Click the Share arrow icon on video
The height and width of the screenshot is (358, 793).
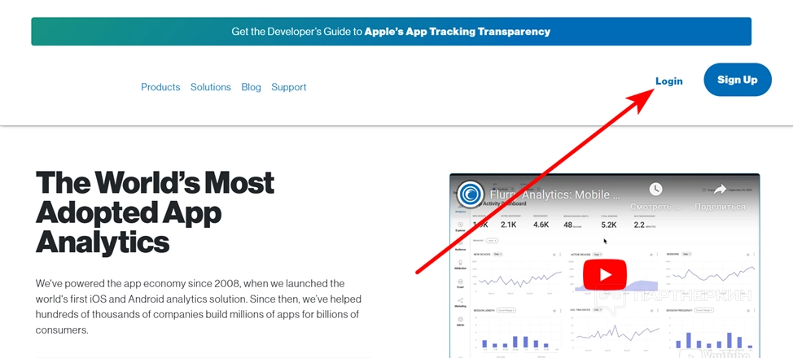click(720, 189)
